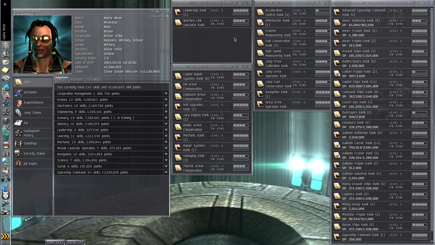This screenshot has height=245, width=435.
Task: Expand the Drones skill group arrow
Action: (166, 100)
